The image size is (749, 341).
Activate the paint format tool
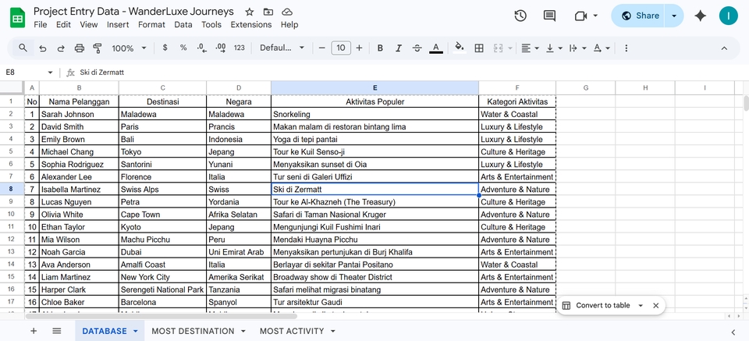point(98,48)
